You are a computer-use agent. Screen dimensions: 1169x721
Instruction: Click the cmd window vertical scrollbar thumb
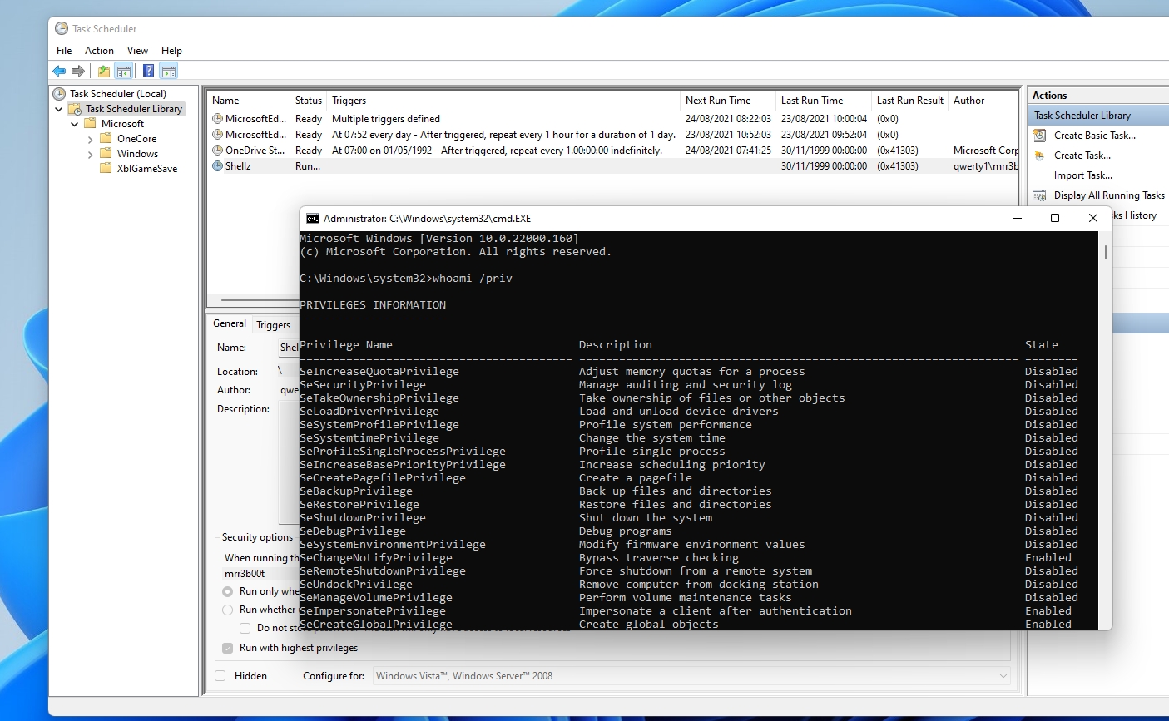pos(1105,252)
